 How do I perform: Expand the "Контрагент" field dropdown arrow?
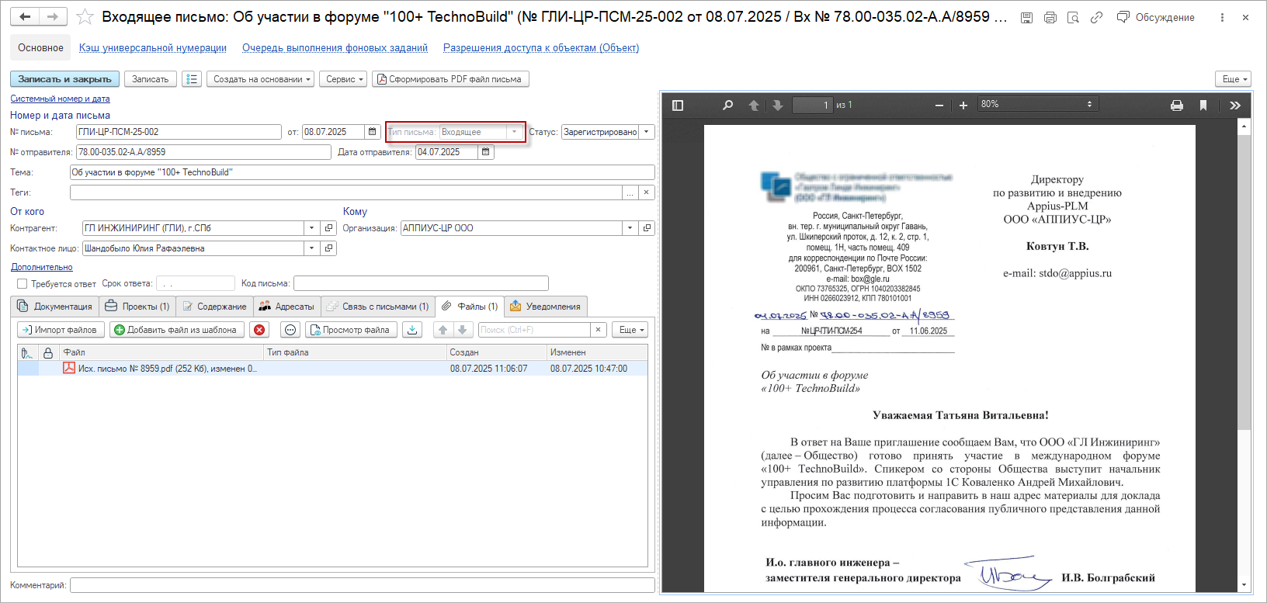coord(311,228)
